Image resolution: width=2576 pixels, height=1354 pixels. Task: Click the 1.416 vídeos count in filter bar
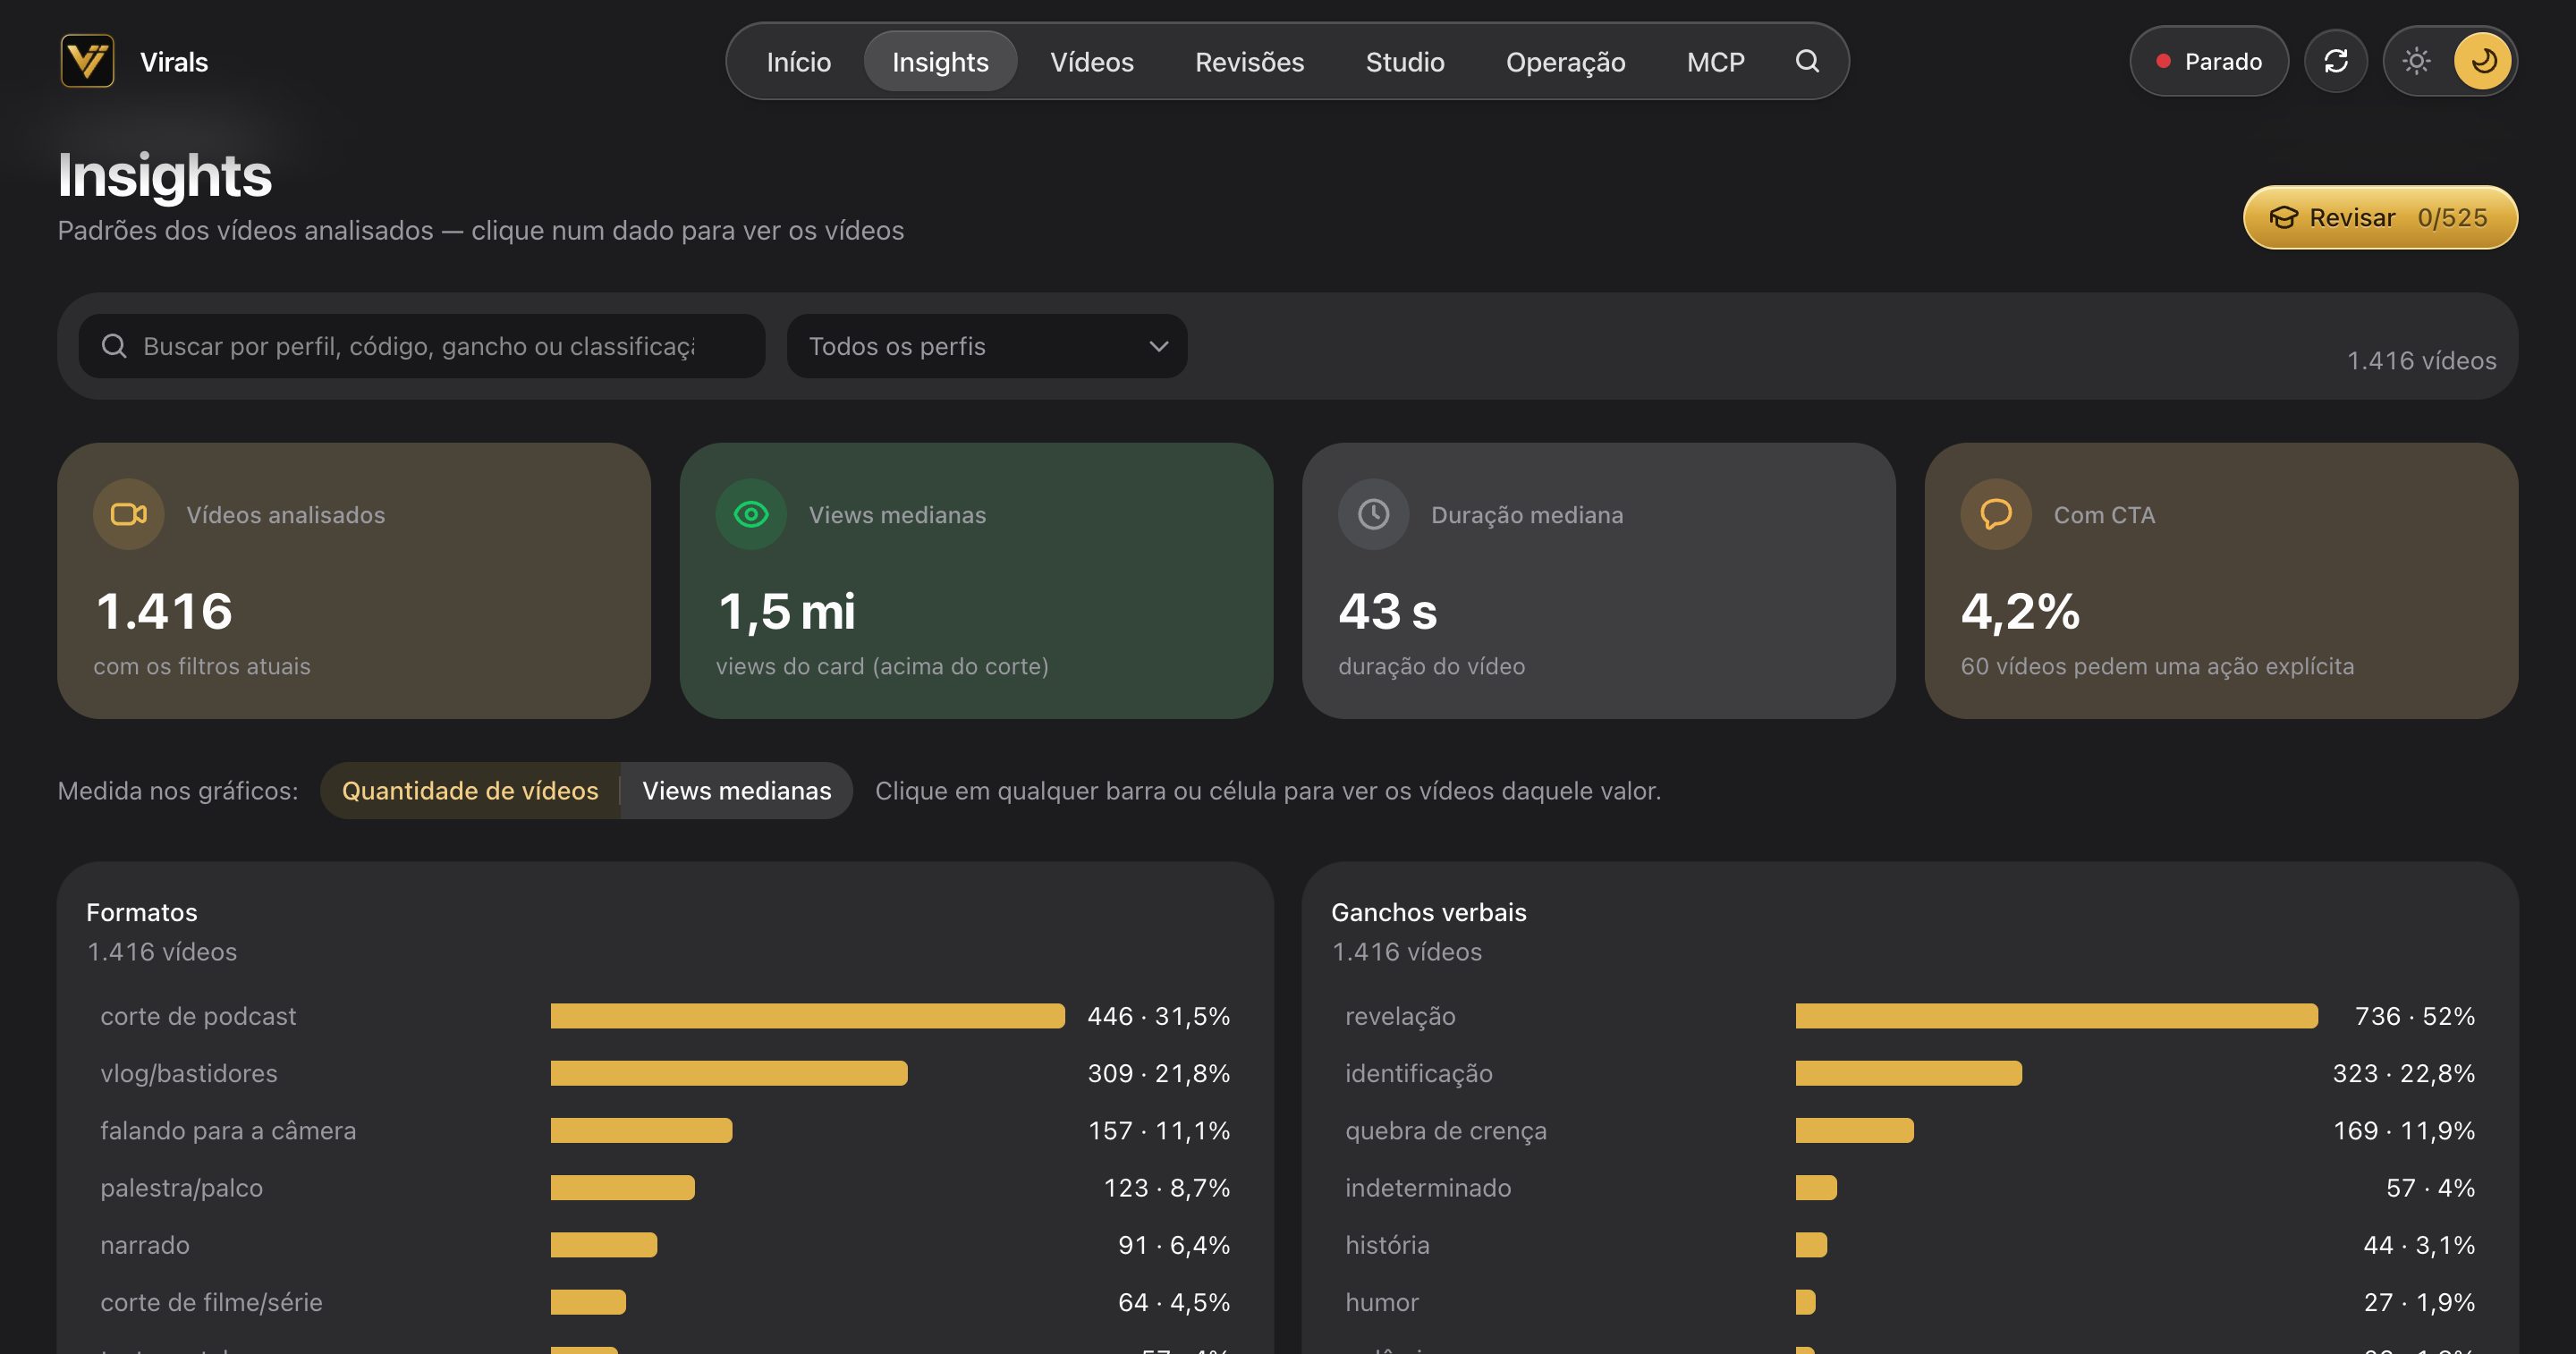click(x=2421, y=360)
